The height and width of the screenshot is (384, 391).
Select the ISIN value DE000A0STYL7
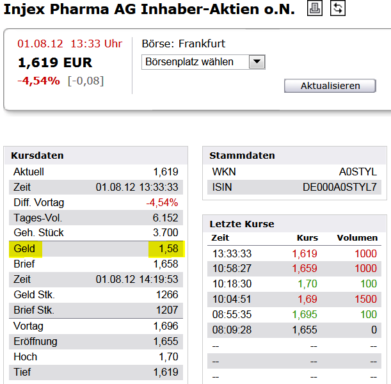pyautogui.click(x=339, y=188)
